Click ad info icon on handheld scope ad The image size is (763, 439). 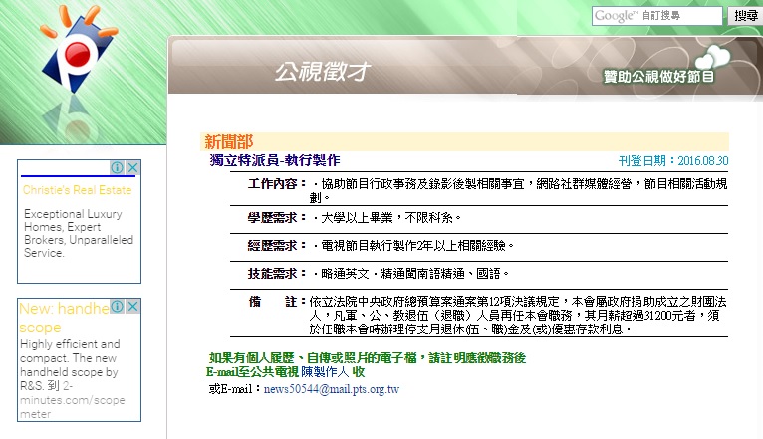point(118,307)
